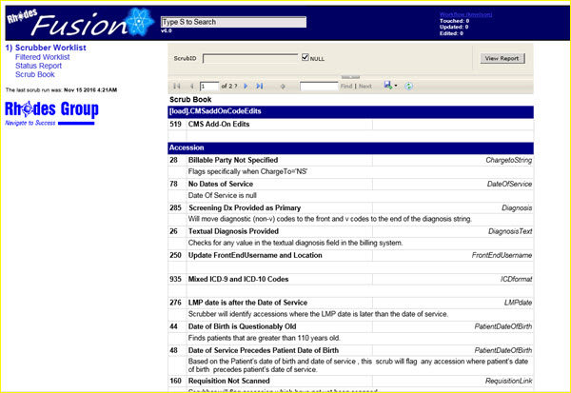
Task: Click the user name link at top right
Action: click(x=485, y=13)
